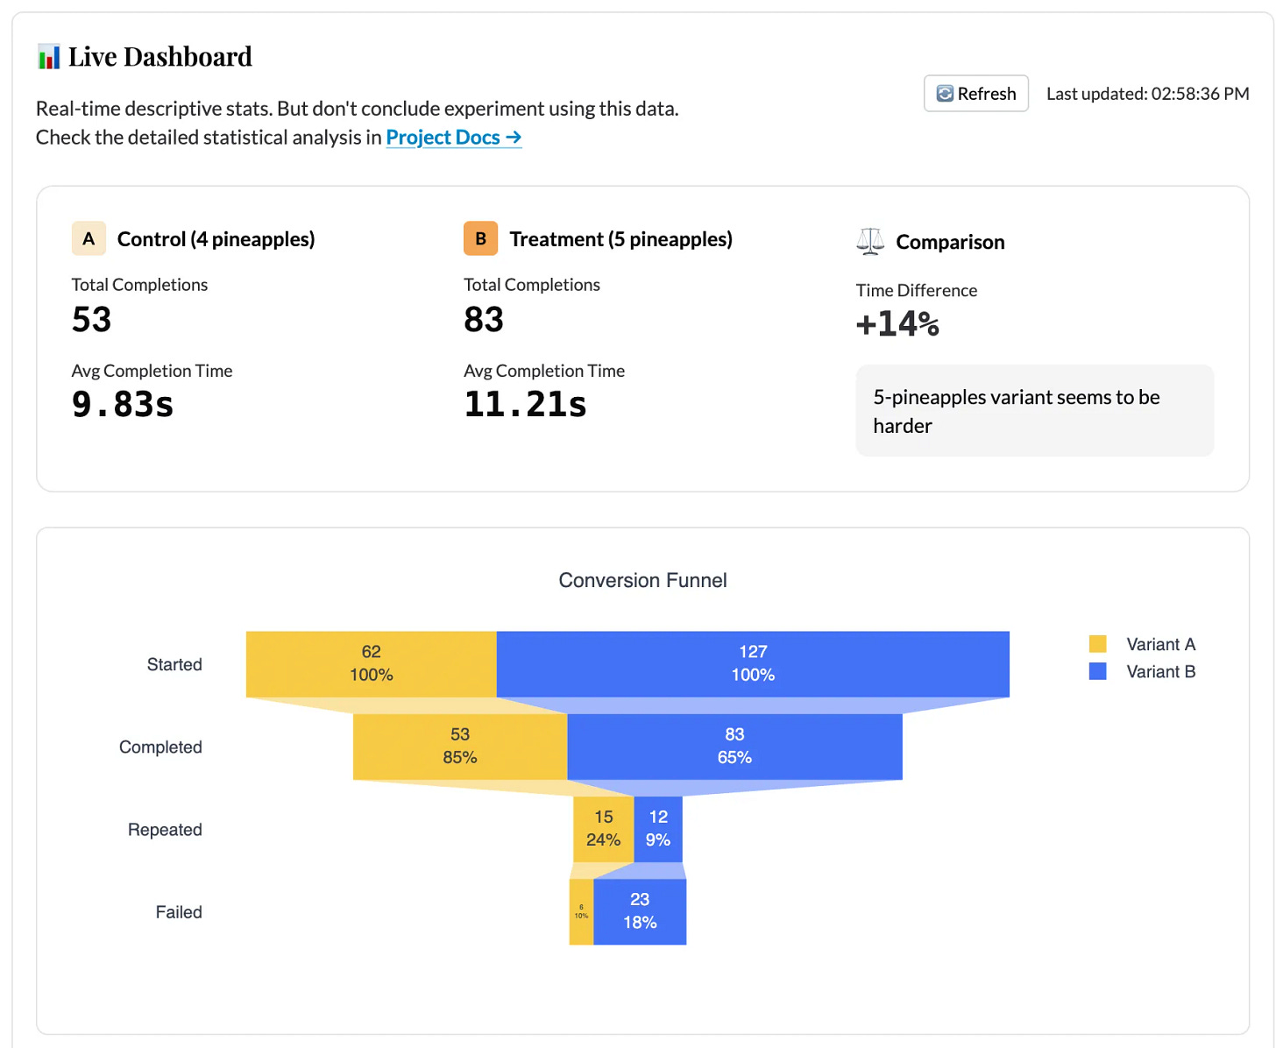This screenshot has width=1276, height=1048.
Task: Toggle Variant A visibility via legend entry
Action: pyautogui.click(x=1159, y=643)
